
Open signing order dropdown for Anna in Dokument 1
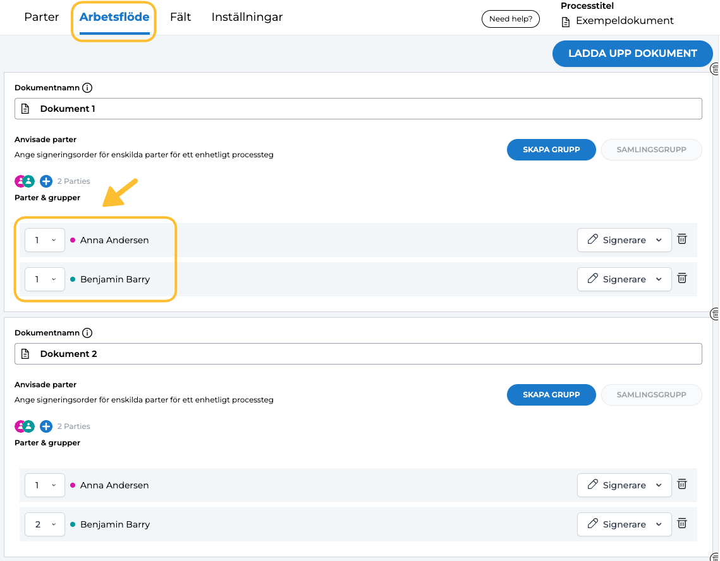[45, 240]
